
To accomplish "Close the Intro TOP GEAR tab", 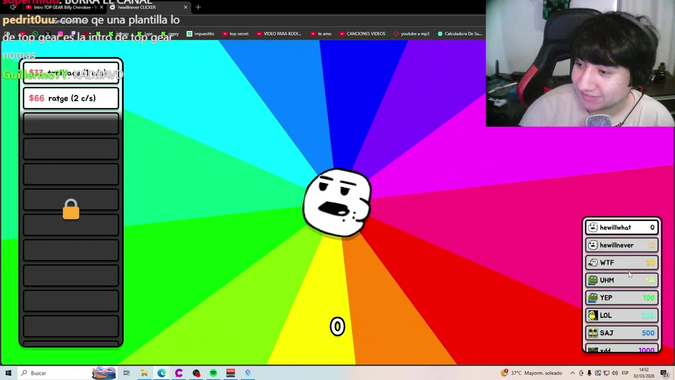I will click(101, 7).
